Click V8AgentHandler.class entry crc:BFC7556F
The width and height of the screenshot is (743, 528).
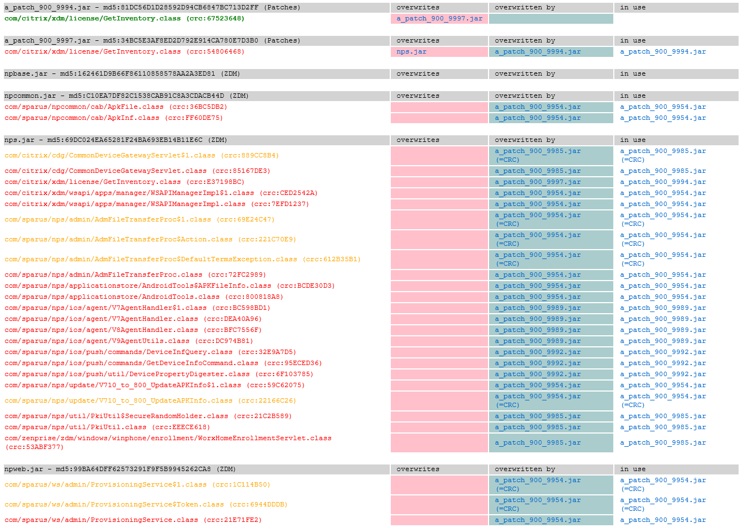coord(133,330)
